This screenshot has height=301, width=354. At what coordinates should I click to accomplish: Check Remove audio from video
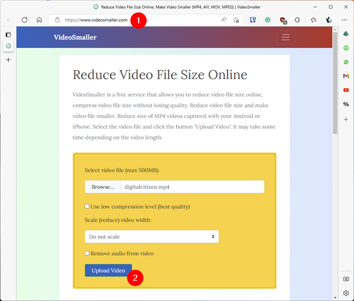[x=87, y=253]
